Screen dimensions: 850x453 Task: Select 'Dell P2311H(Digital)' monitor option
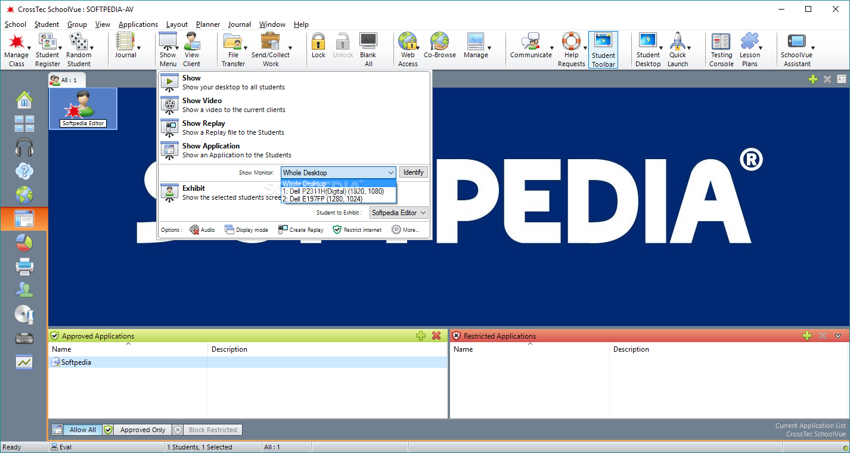point(339,191)
